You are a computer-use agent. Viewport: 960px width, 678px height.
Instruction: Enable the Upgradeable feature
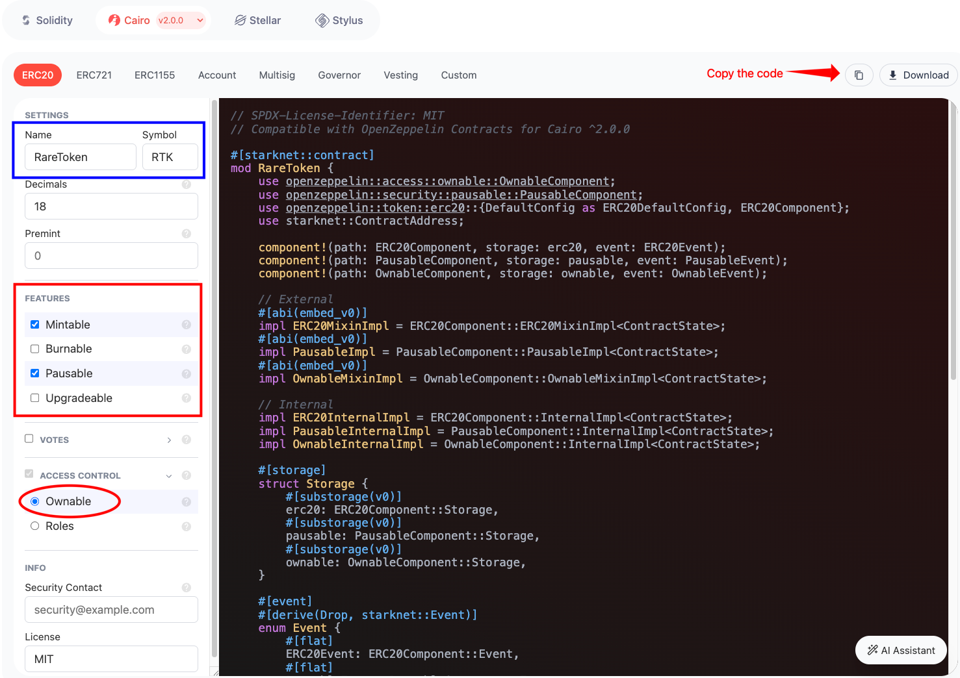click(x=34, y=397)
